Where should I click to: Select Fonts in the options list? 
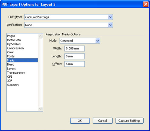[x=11, y=56]
